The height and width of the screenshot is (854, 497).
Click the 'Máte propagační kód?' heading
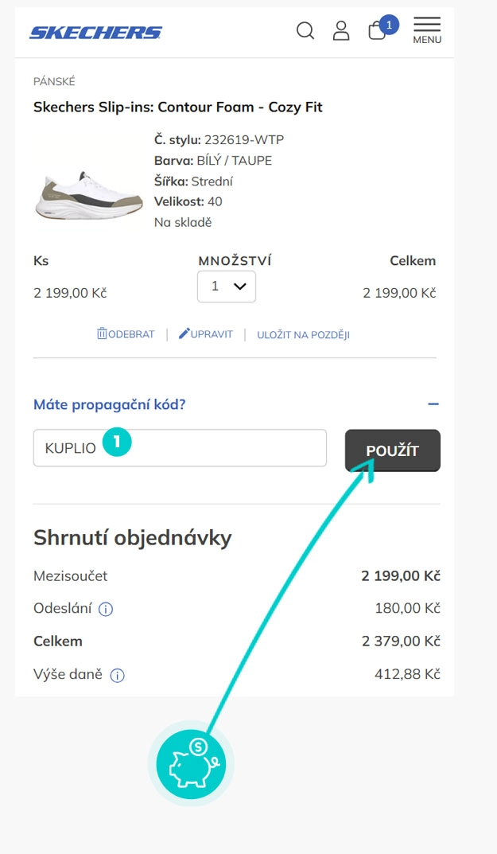click(x=110, y=404)
